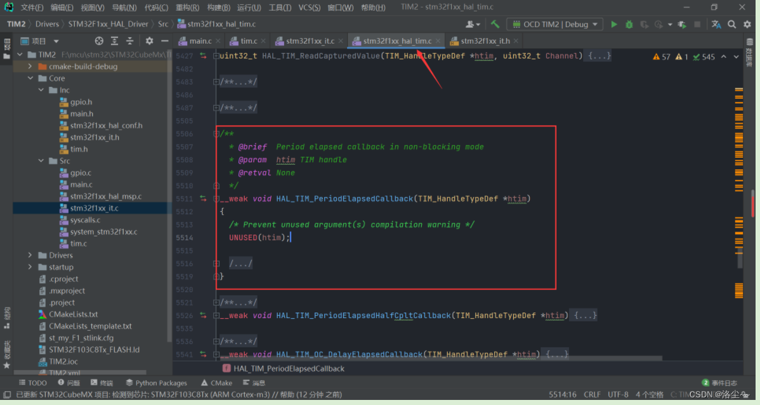Open the 结构 structure side tab
760x405 pixels.
pos(7,318)
